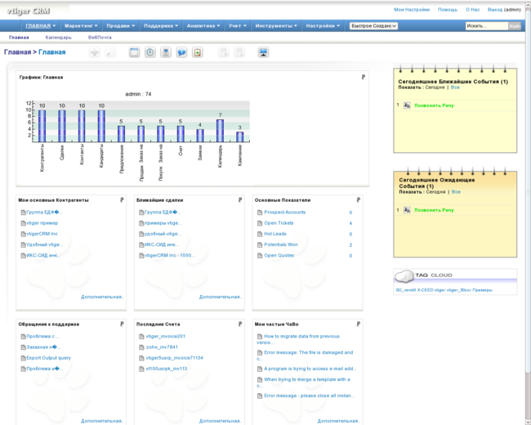
Task: Switch to the Календарь sub-tab
Action: pos(58,38)
